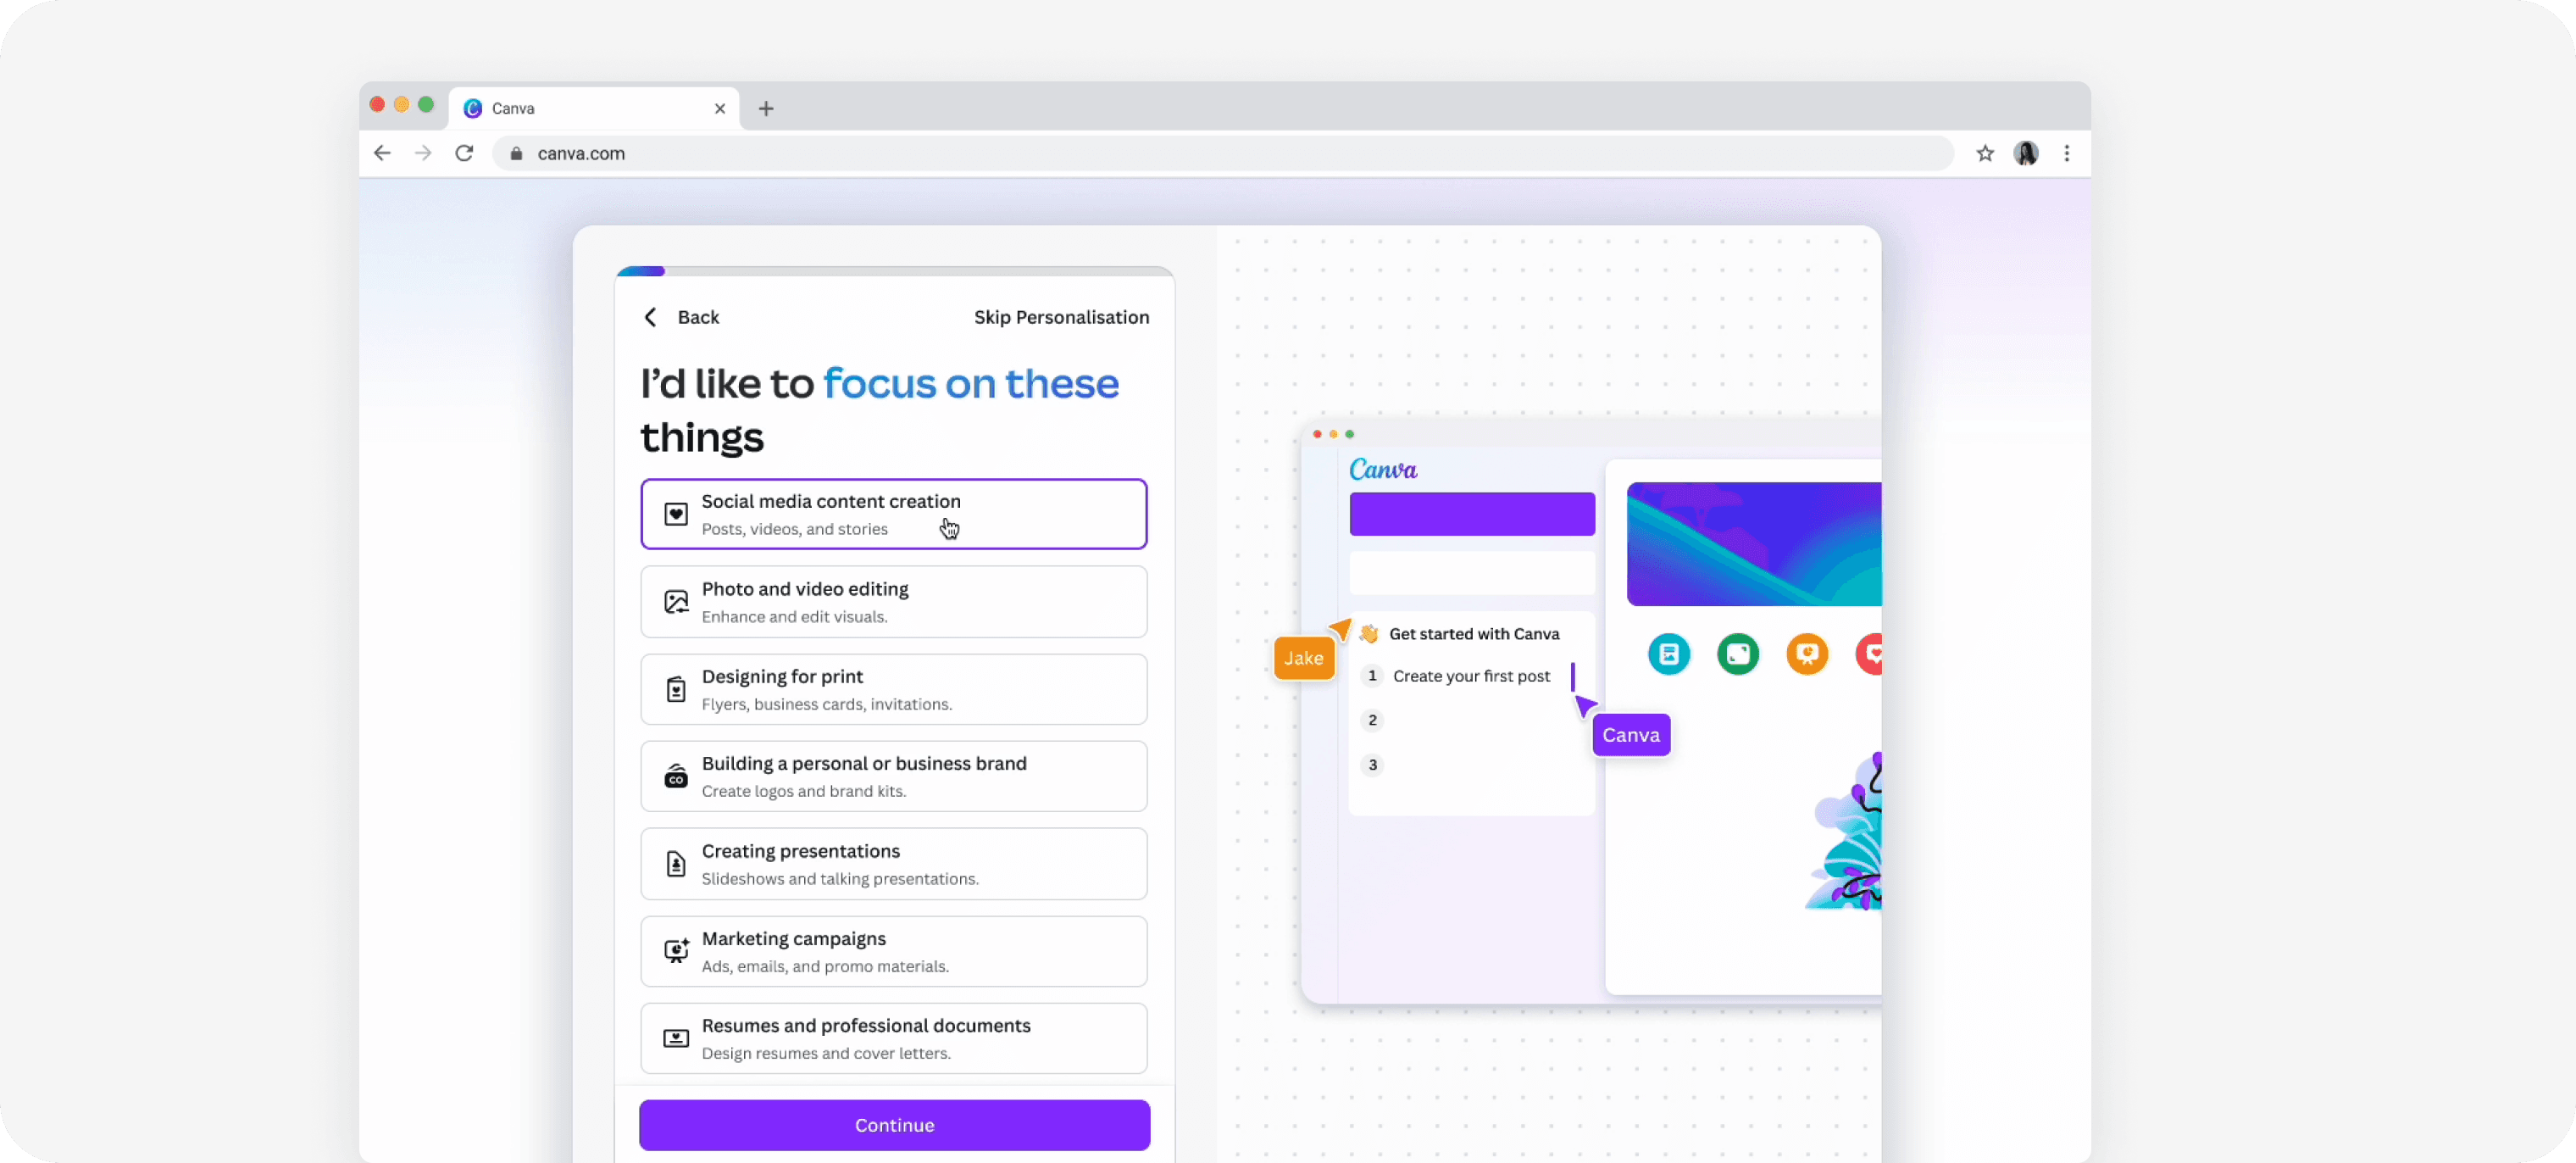The width and height of the screenshot is (2576, 1163).
Task: Select Resumes and professional documents option
Action: tap(893, 1038)
